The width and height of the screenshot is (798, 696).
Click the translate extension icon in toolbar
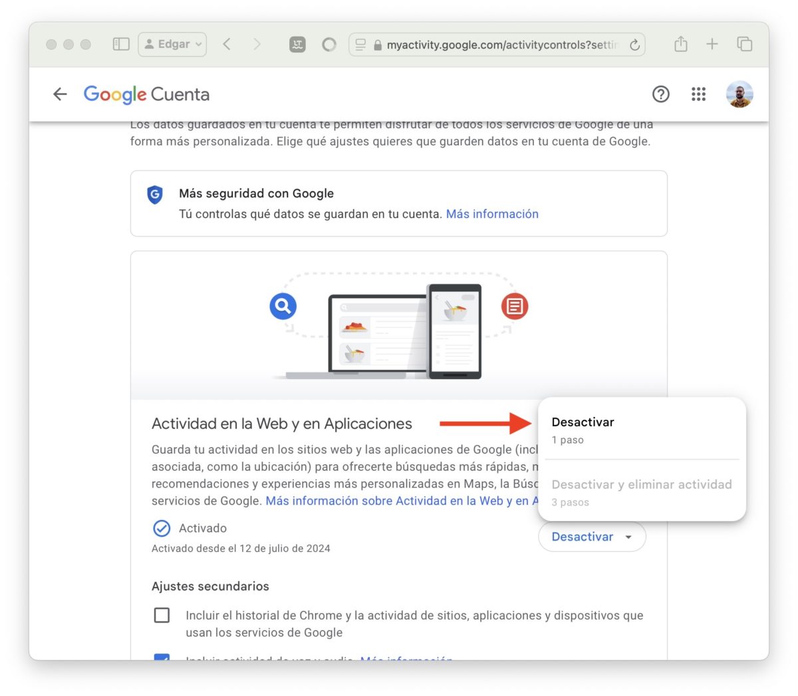[297, 44]
